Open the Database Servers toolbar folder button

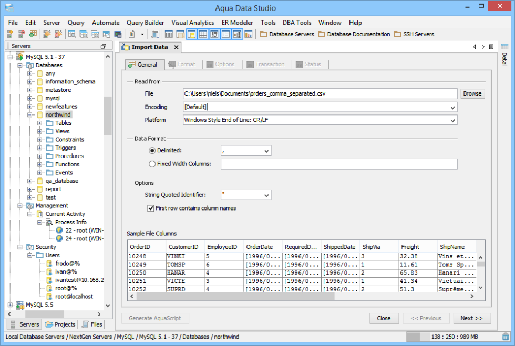coord(286,34)
